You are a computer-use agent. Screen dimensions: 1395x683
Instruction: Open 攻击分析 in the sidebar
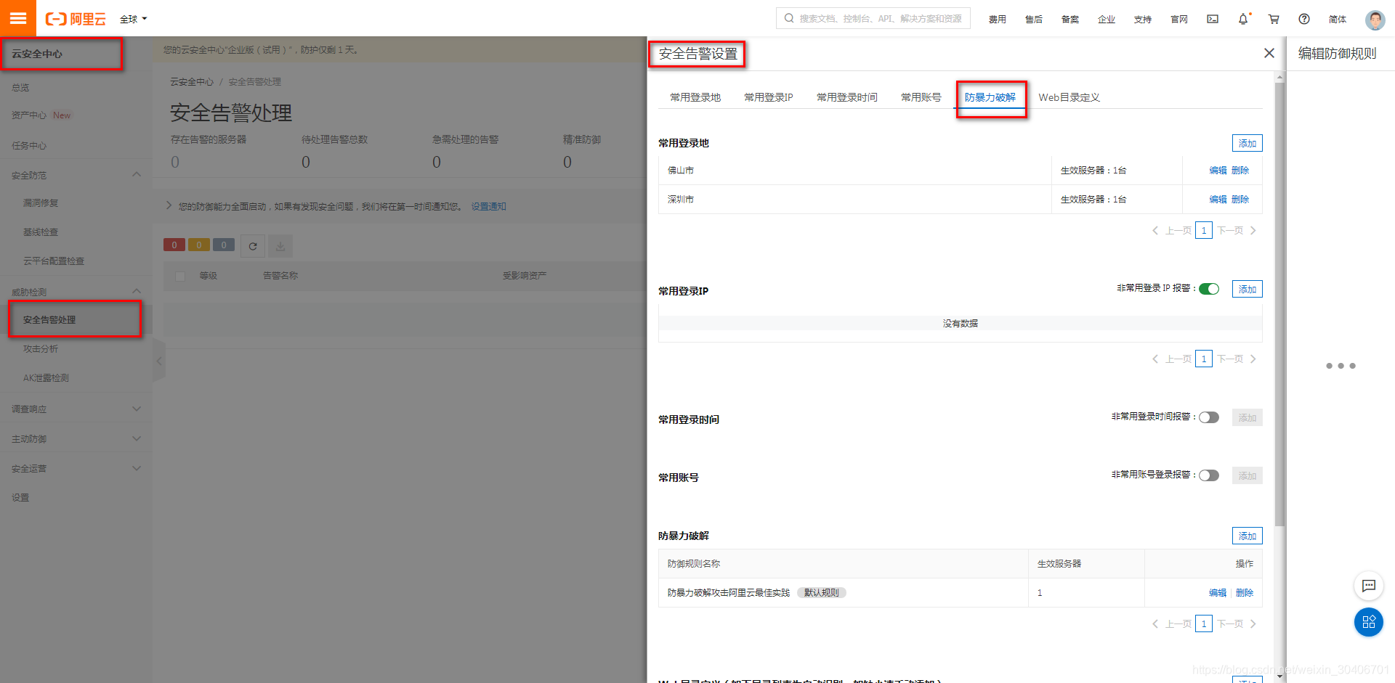click(x=41, y=349)
